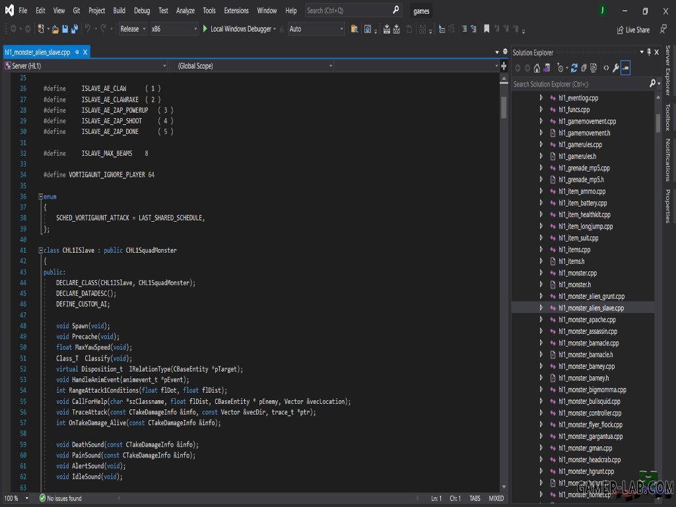
Task: Open Properties via the wrench icon
Action: point(616,68)
